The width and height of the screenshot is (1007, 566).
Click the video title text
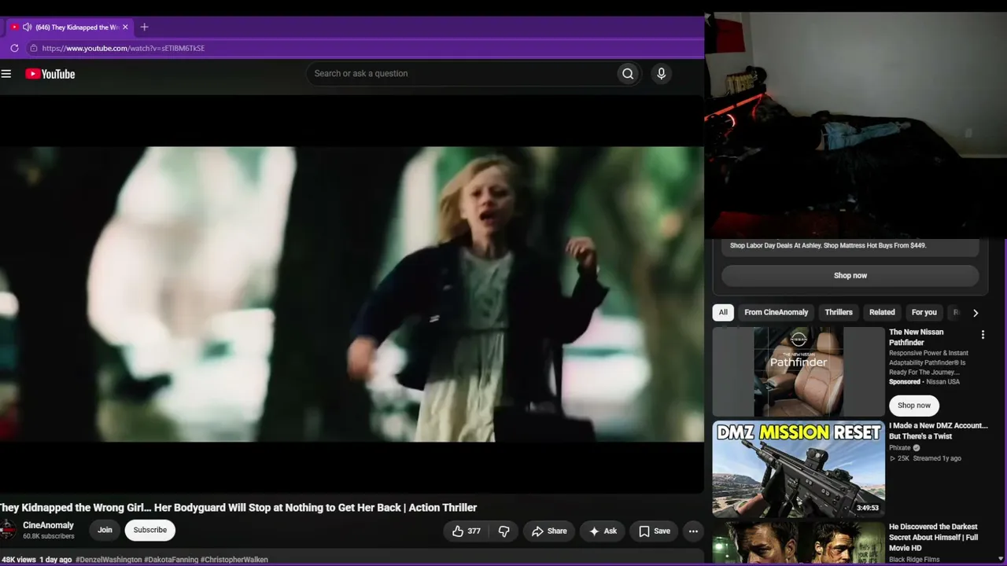238,508
